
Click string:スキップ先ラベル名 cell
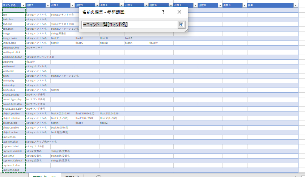click(x=38, y=142)
